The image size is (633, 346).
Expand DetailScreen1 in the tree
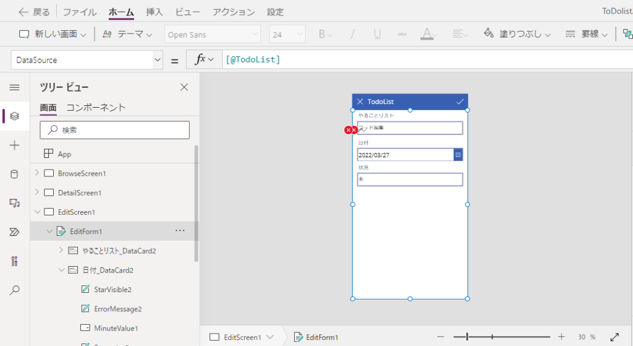[x=37, y=192]
